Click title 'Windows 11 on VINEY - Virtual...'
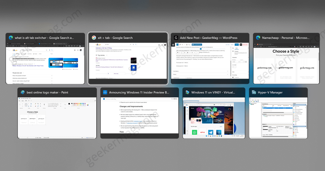The image size is (325, 171). (213, 93)
